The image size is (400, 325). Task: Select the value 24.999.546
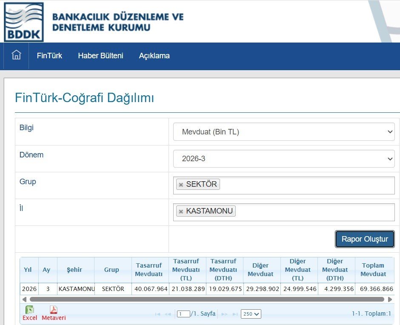pyautogui.click(x=300, y=289)
